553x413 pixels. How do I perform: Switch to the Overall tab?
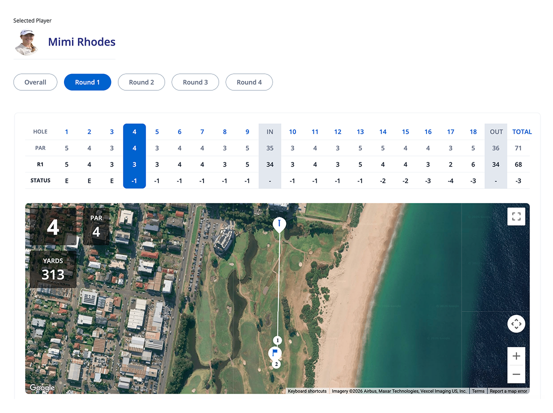35,82
